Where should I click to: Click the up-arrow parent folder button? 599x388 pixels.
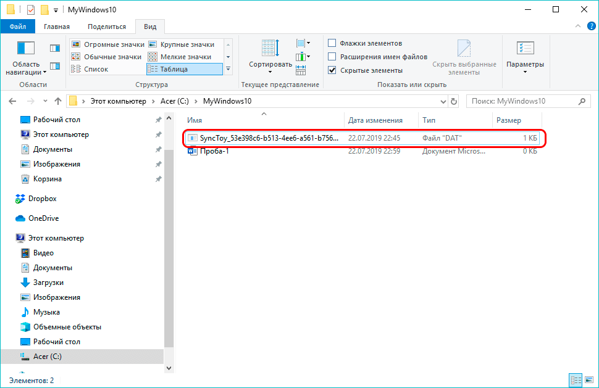pyautogui.click(x=58, y=101)
